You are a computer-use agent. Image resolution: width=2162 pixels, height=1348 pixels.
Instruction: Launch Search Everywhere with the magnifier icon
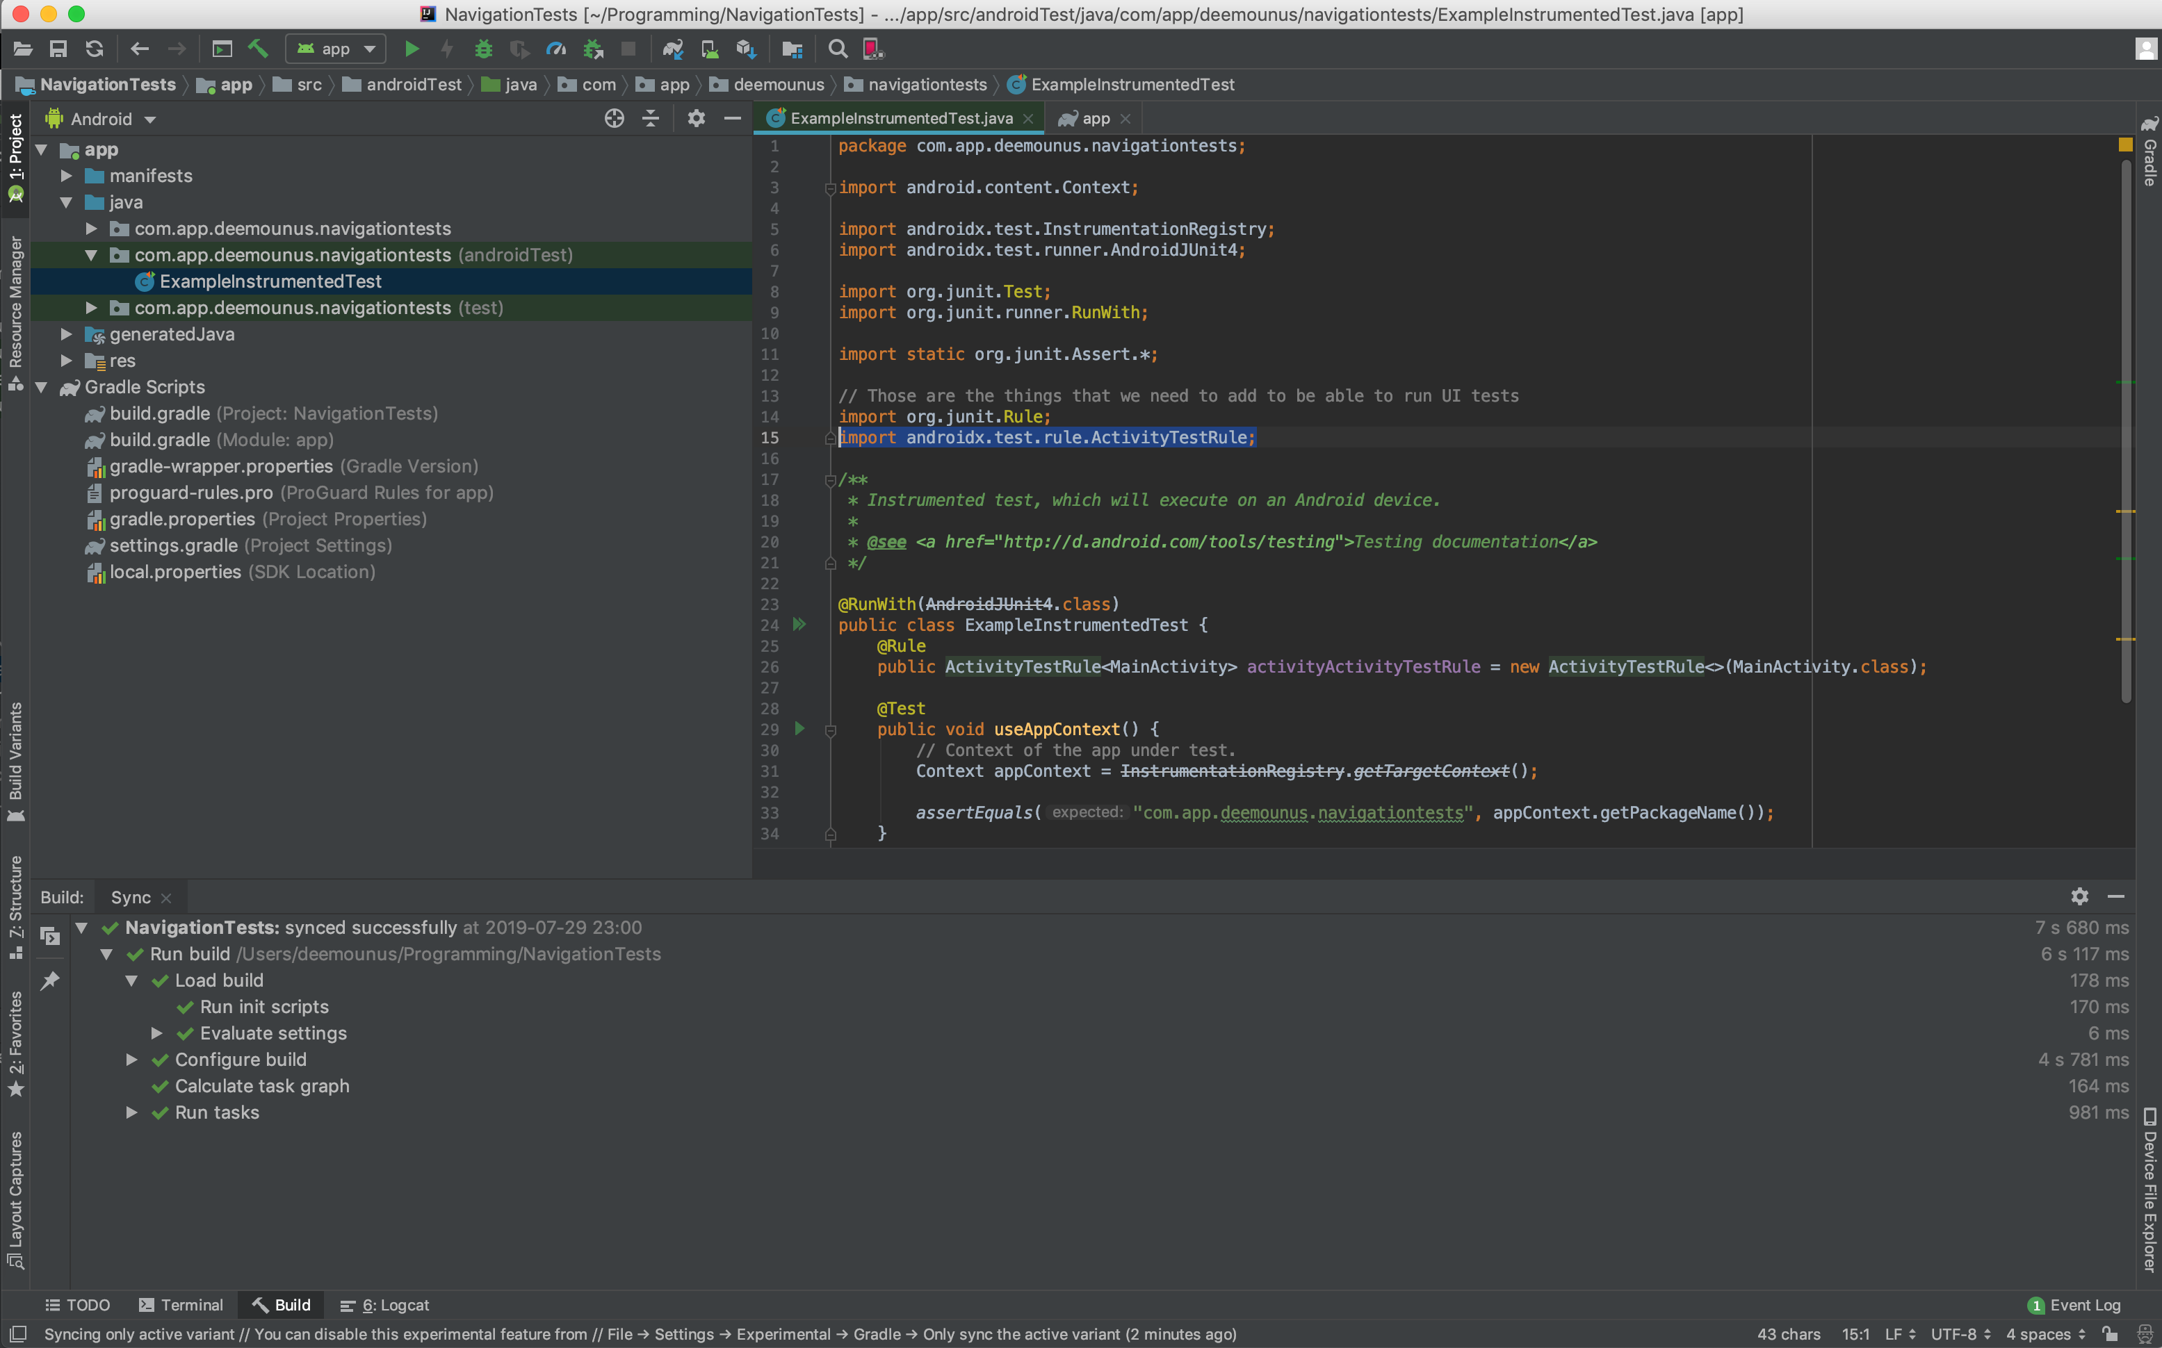pyautogui.click(x=838, y=49)
